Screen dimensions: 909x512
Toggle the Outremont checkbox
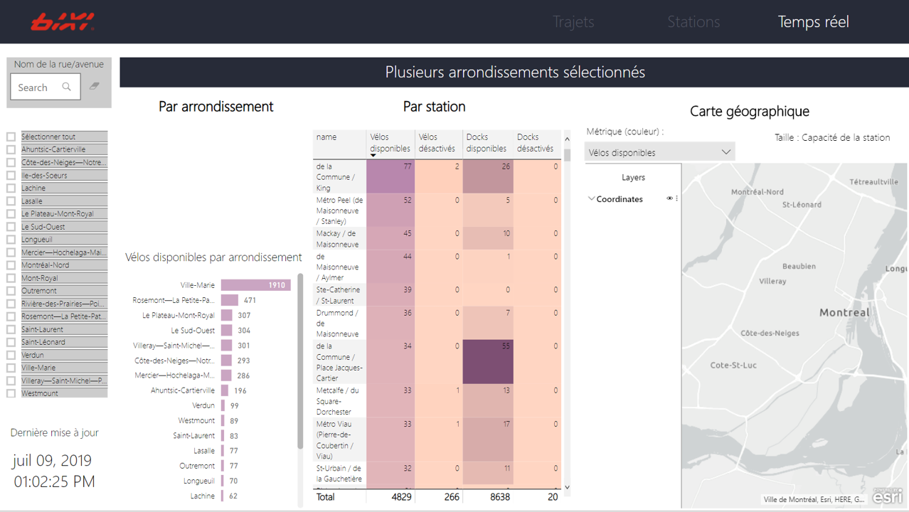(x=11, y=291)
